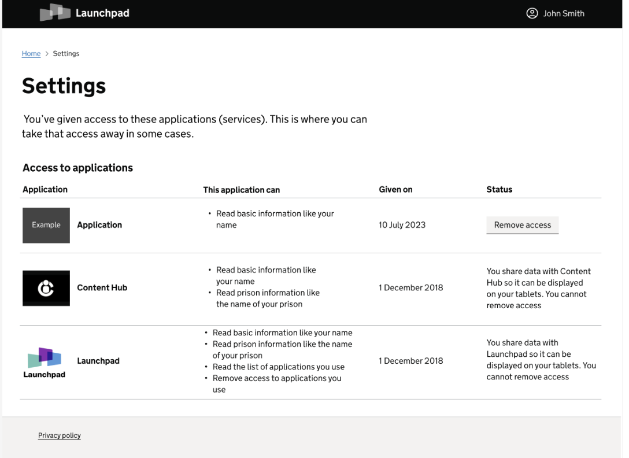629x458 pixels.
Task: Select the Launchpad application icon in the table
Action: point(44,360)
